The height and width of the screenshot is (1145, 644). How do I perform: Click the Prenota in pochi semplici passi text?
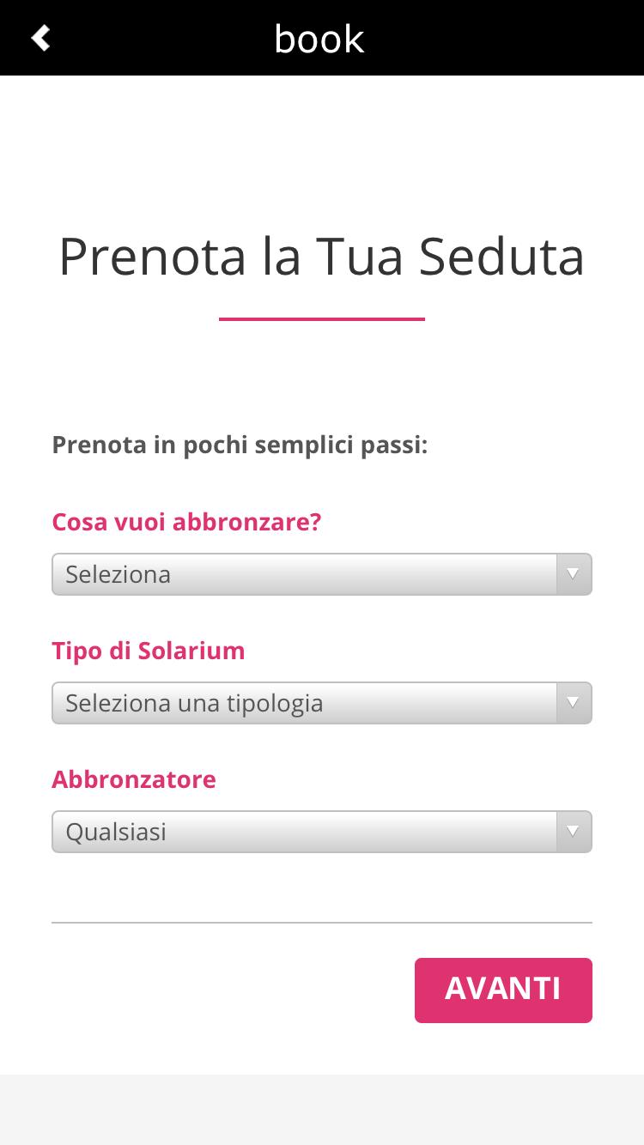coord(240,445)
